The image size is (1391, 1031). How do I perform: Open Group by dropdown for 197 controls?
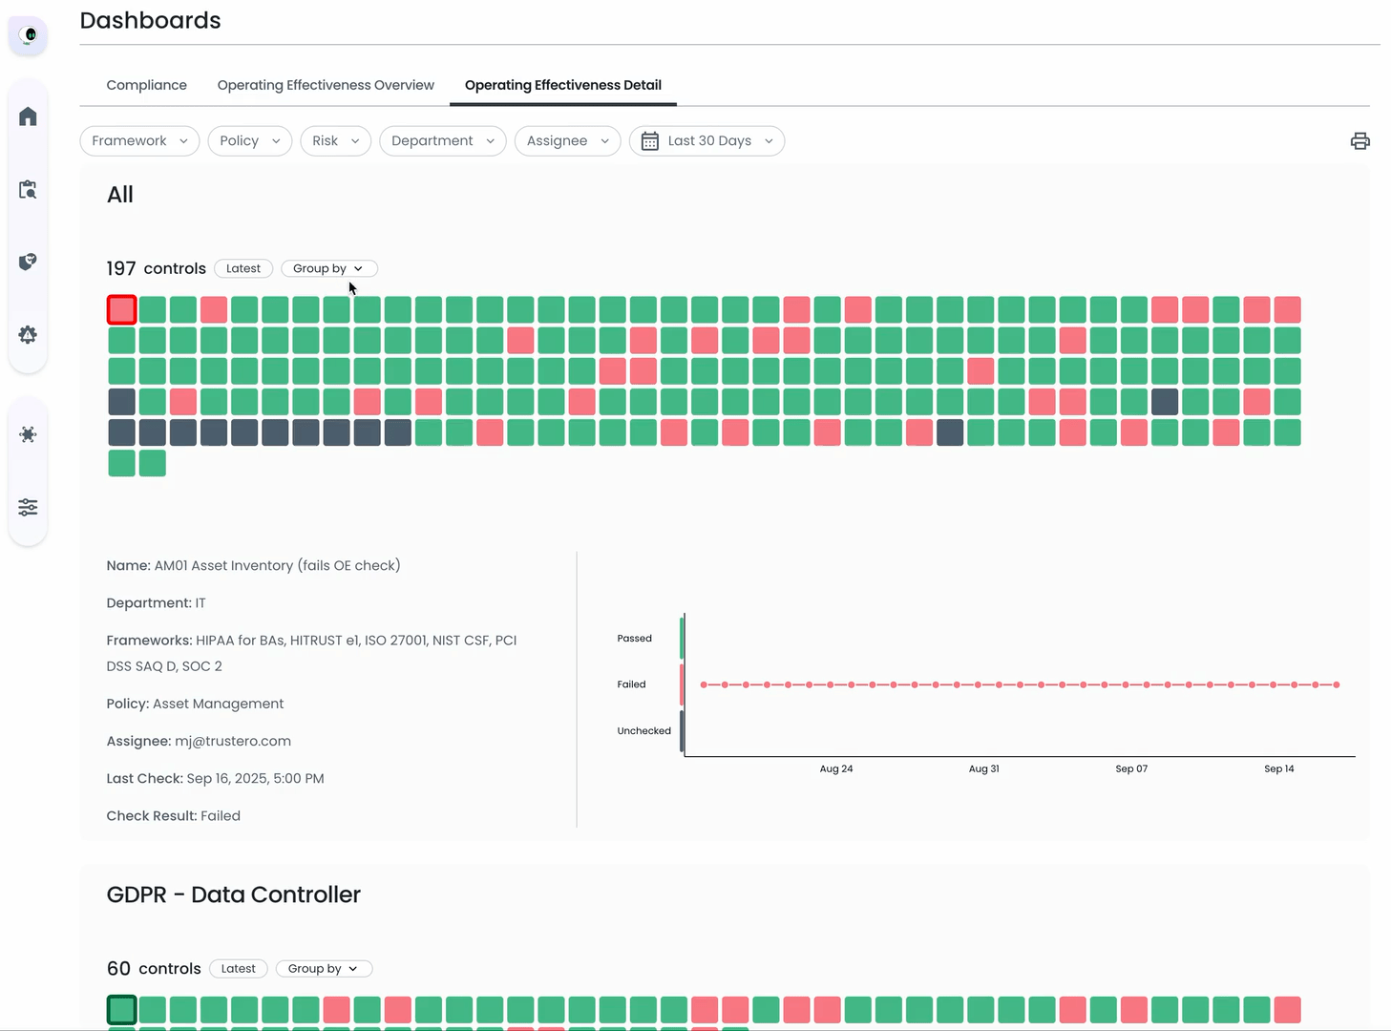tap(328, 269)
